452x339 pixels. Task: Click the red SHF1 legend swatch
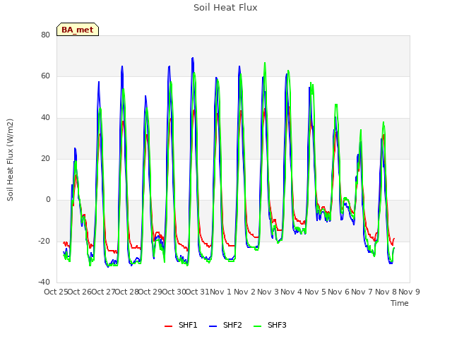[168, 326]
